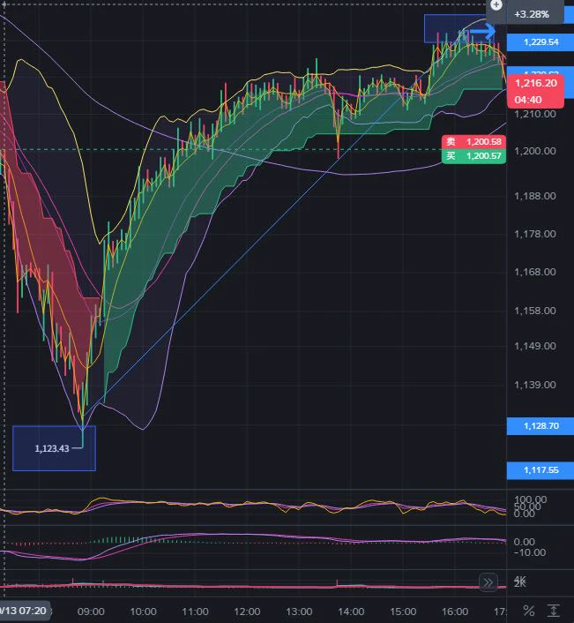Click the 1,139.00 price axis value
Viewport: 574px width, 623px height.
(x=534, y=385)
